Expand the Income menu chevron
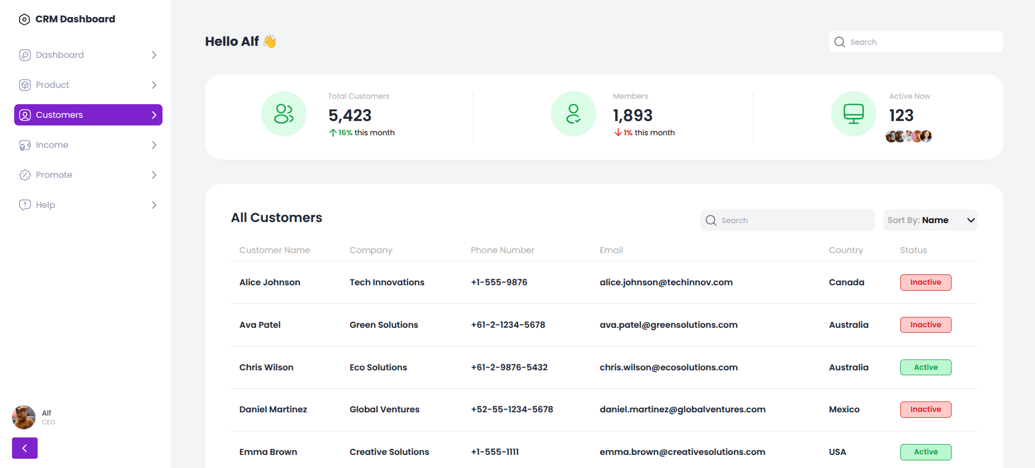The width and height of the screenshot is (1035, 468). (x=154, y=145)
